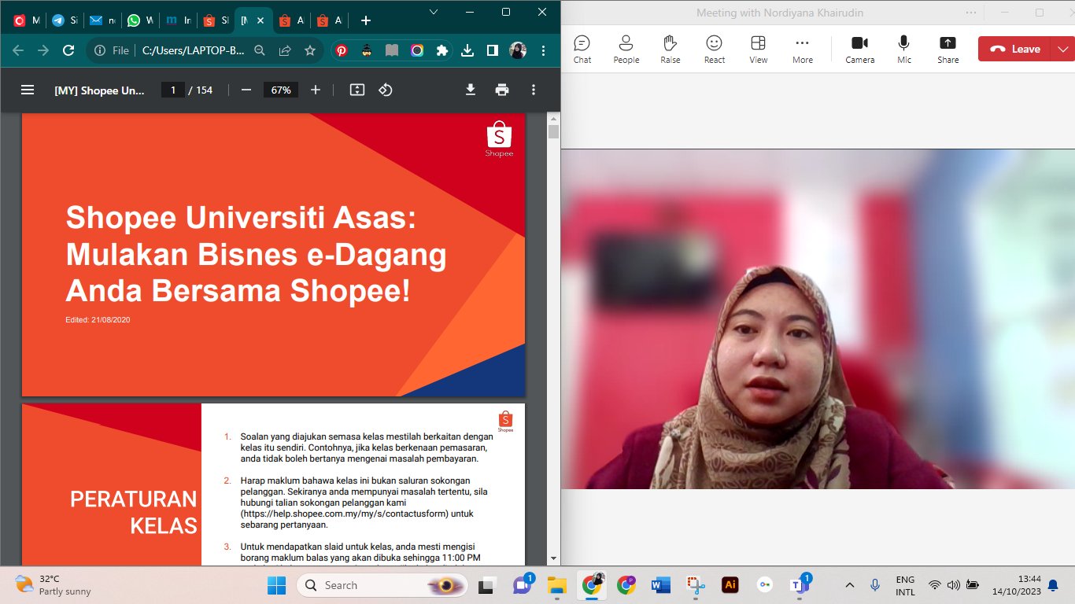The height and width of the screenshot is (604, 1075).
Task: Switch to the WhatsApp tab
Action: coord(140,20)
